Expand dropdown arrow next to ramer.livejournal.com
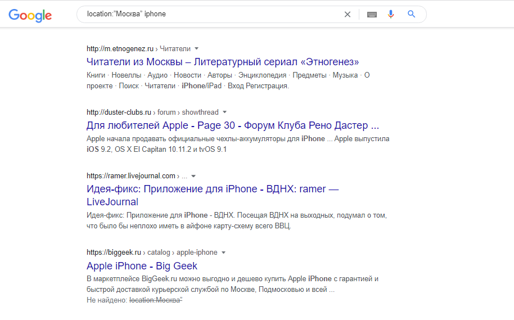Viewport: 514px width, 320px height. click(193, 176)
